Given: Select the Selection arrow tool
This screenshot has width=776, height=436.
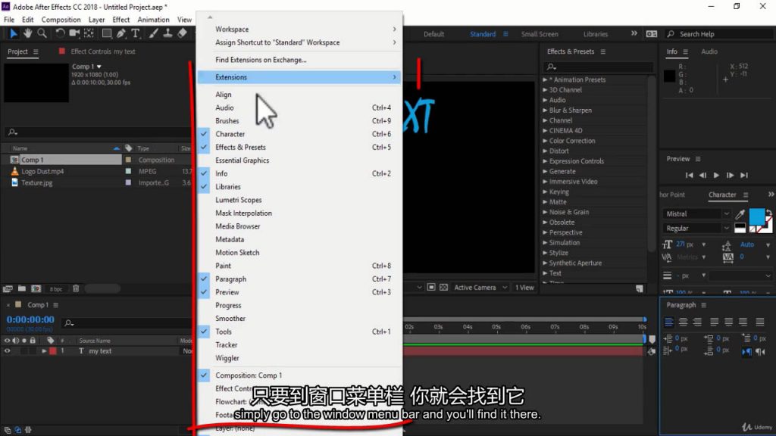Looking at the screenshot, I should click(14, 33).
